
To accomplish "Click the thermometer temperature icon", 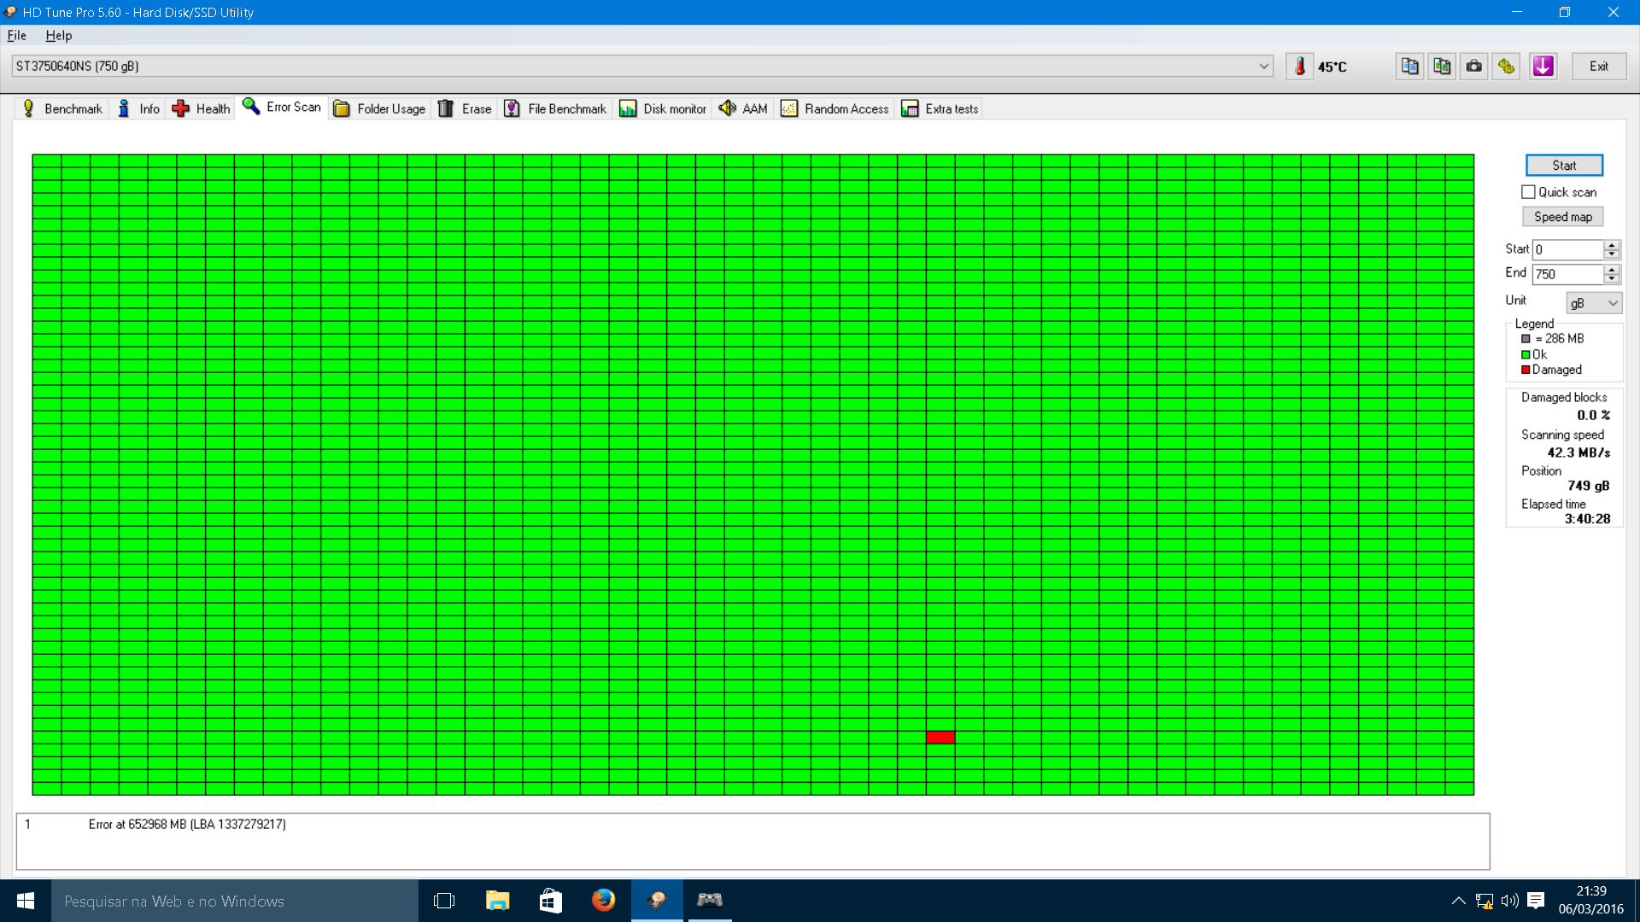I will [x=1299, y=67].
